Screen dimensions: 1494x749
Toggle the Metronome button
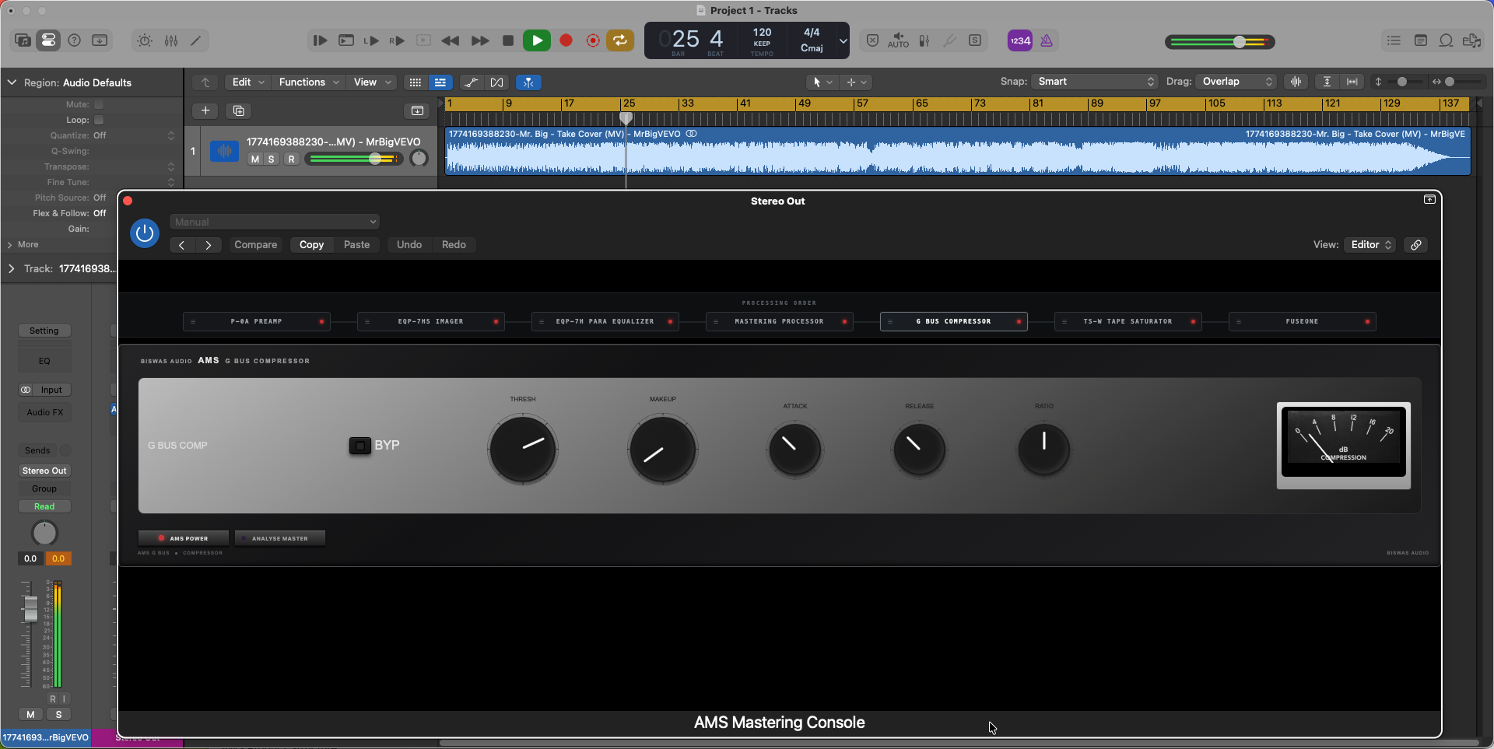coord(1047,40)
